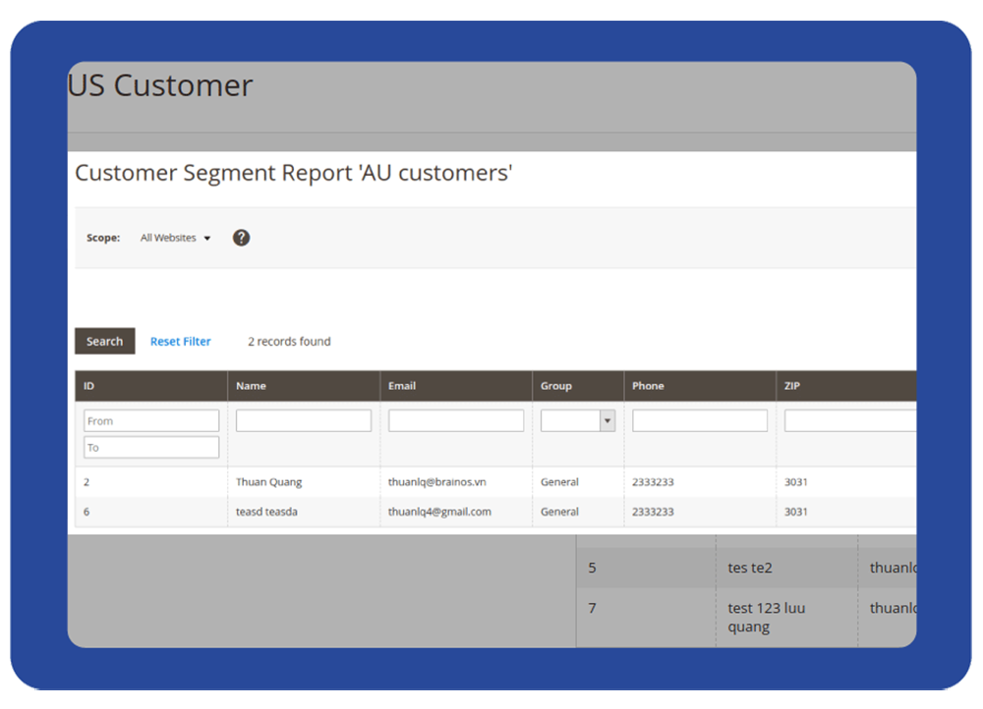This screenshot has height=709, width=983.
Task: Click the Phone filter input box
Action: pos(699,421)
